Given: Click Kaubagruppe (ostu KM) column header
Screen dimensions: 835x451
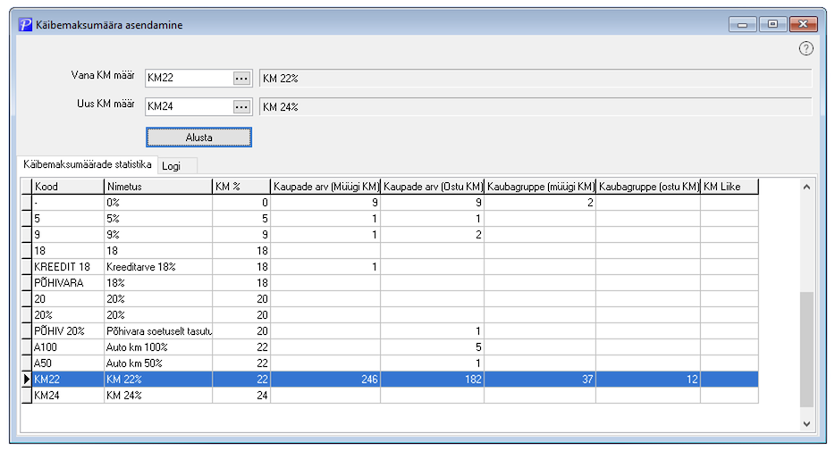Looking at the screenshot, I should [648, 187].
